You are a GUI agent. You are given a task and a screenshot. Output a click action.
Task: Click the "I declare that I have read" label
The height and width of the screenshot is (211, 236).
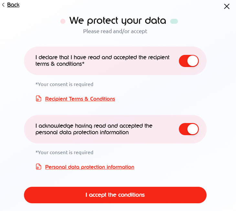(x=102, y=61)
